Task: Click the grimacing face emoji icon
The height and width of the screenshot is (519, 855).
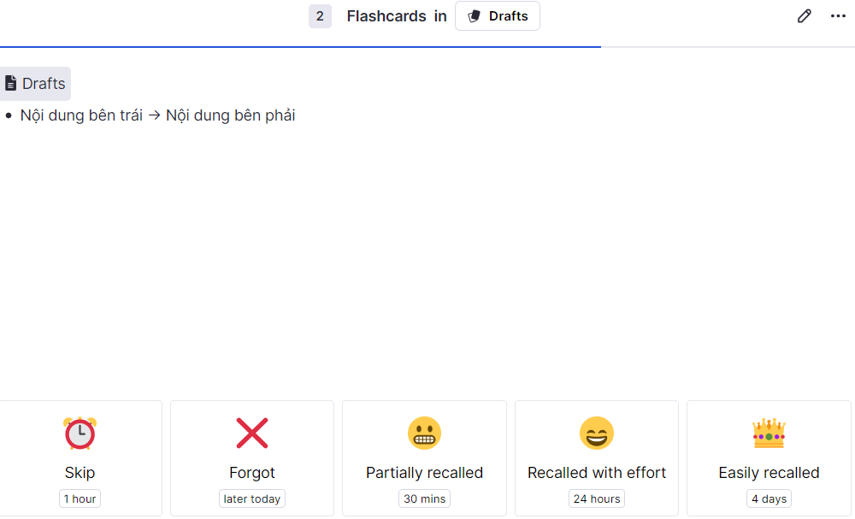Action: coord(424,433)
